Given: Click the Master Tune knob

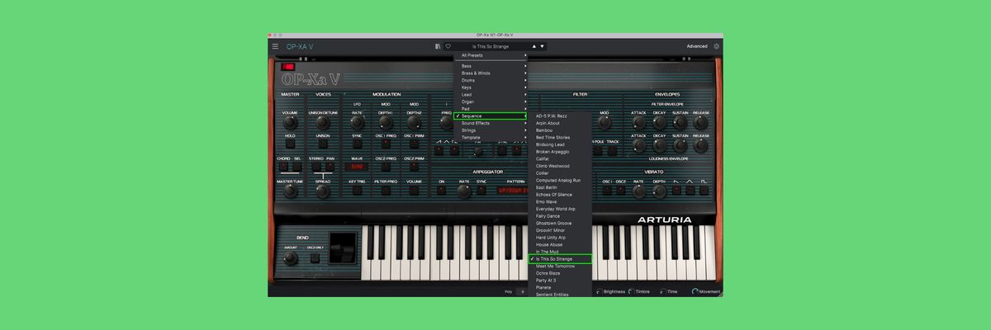Looking at the screenshot, I should click(x=290, y=191).
